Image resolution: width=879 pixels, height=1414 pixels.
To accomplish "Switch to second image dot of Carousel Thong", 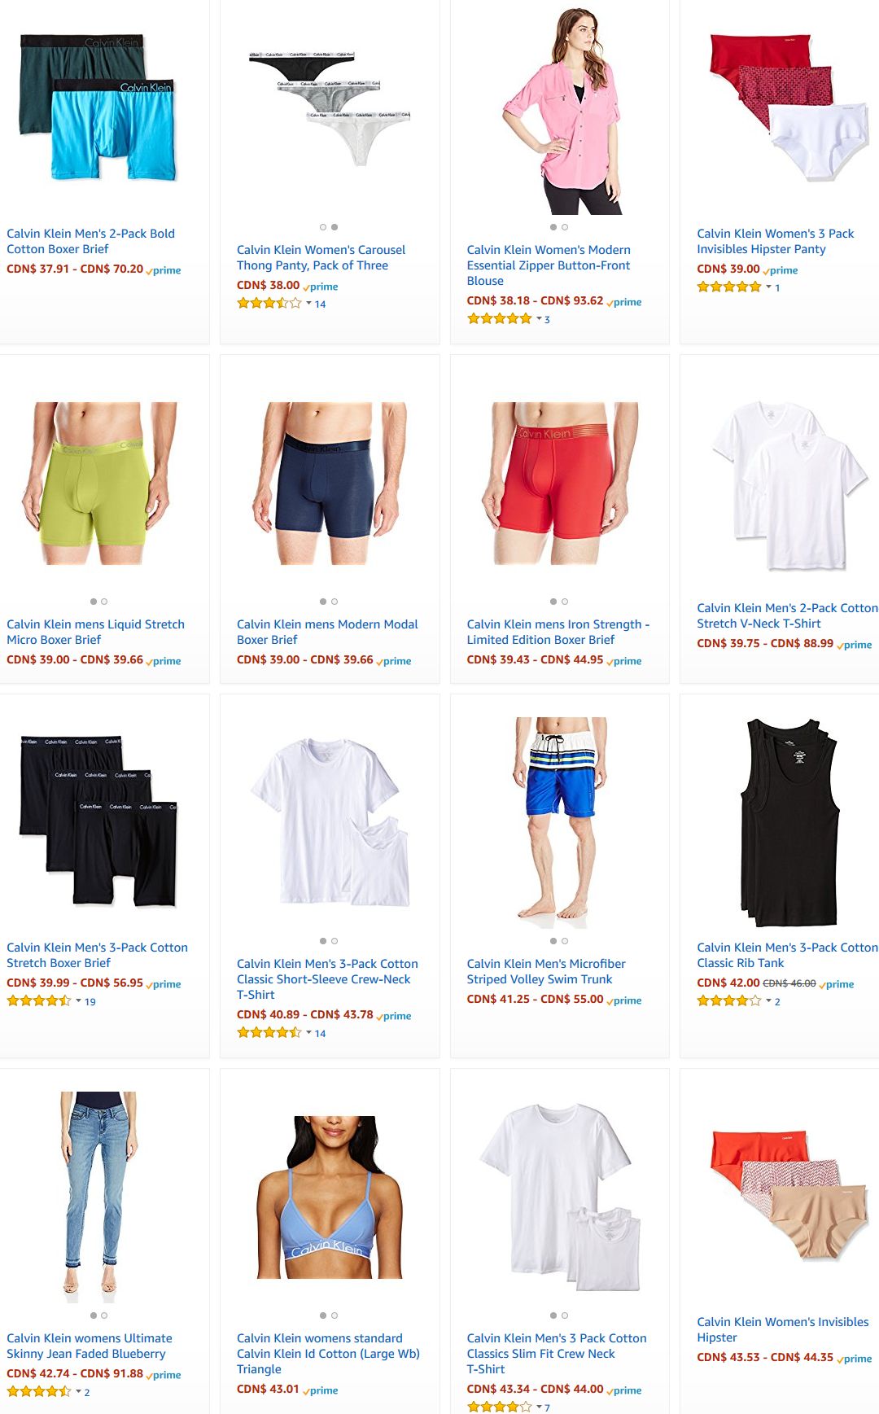I will 335,227.
